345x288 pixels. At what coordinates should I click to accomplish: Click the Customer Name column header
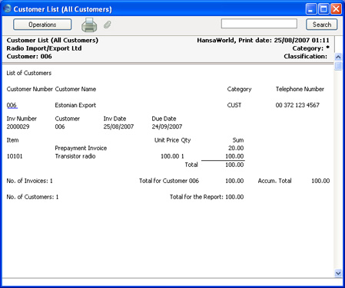75,89
